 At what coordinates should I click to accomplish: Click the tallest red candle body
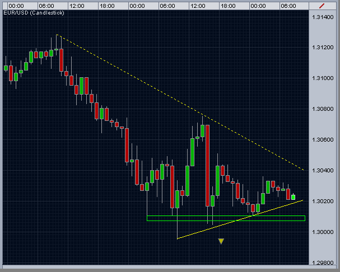pos(207,166)
